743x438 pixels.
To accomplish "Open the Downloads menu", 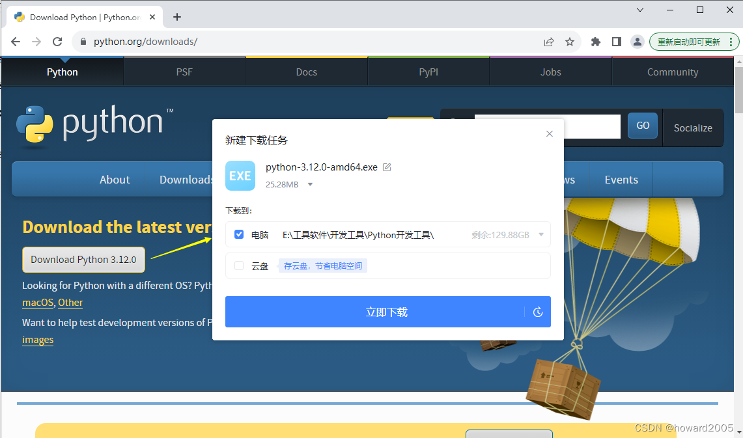I will pos(186,180).
